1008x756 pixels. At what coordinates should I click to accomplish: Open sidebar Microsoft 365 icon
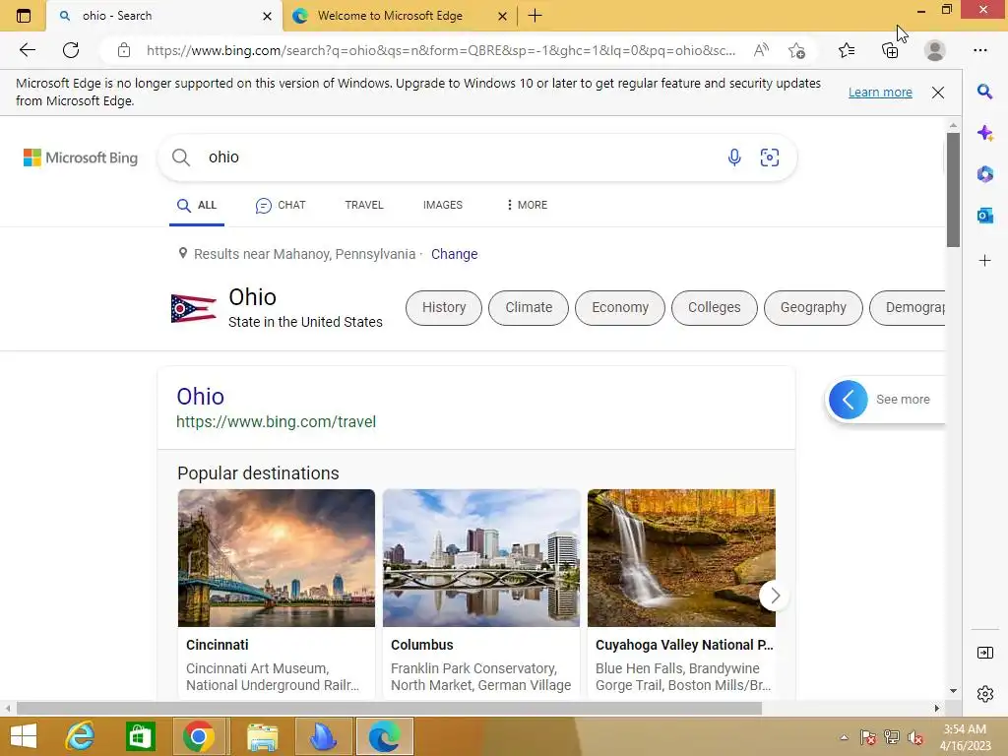[984, 174]
